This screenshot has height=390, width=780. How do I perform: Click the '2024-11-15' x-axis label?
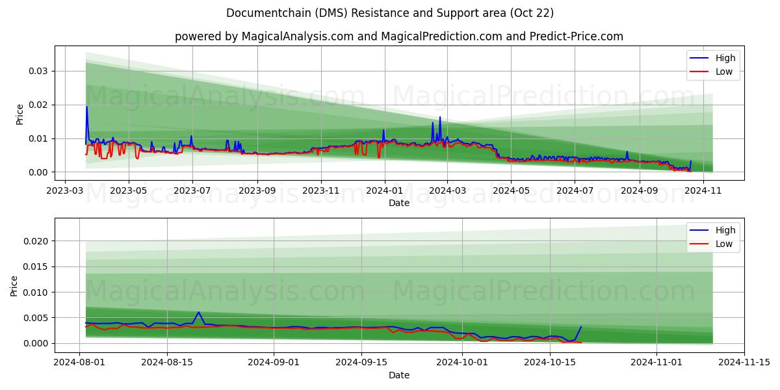pyautogui.click(x=743, y=363)
